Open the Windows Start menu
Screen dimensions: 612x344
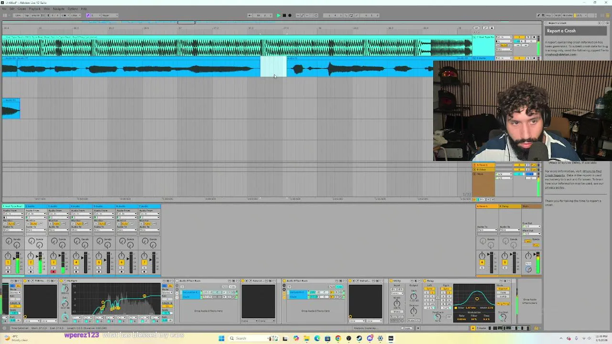pyautogui.click(x=221, y=338)
